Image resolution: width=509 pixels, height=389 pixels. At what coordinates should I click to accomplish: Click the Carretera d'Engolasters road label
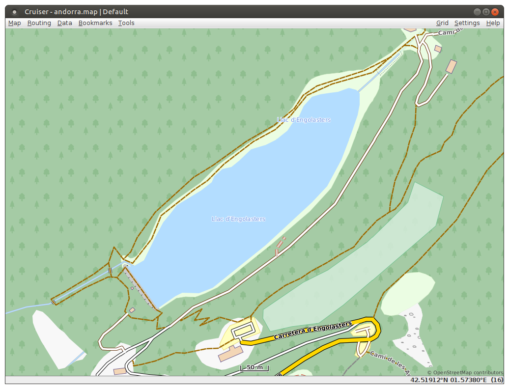(312, 330)
